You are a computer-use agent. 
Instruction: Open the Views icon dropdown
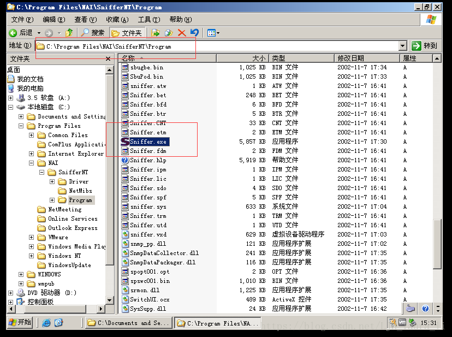pos(213,33)
